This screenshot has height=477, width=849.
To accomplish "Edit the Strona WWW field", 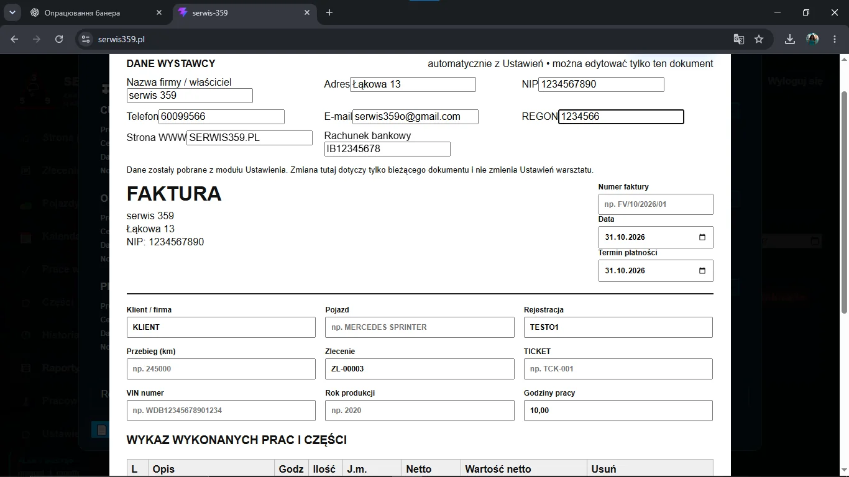I will point(249,138).
